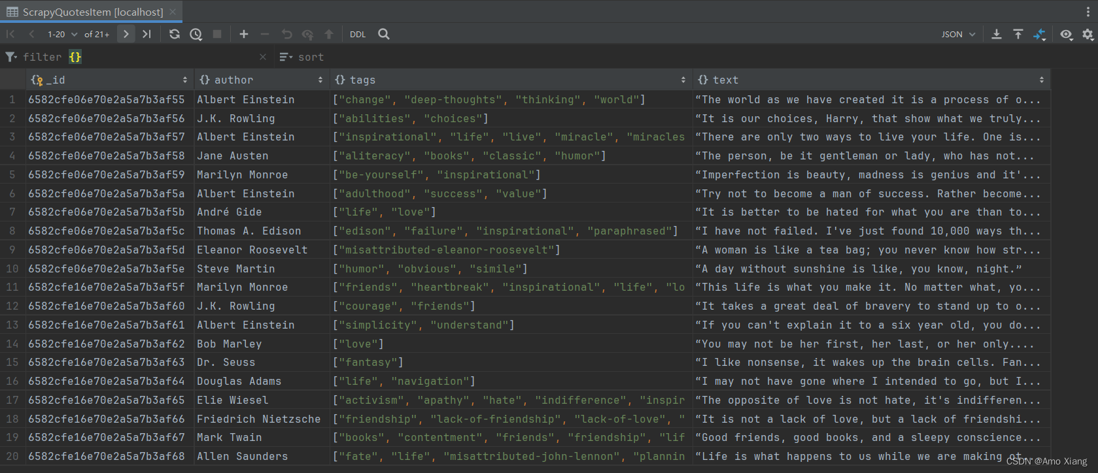Sort by the tags column arrows
The image size is (1098, 473).
(x=683, y=80)
